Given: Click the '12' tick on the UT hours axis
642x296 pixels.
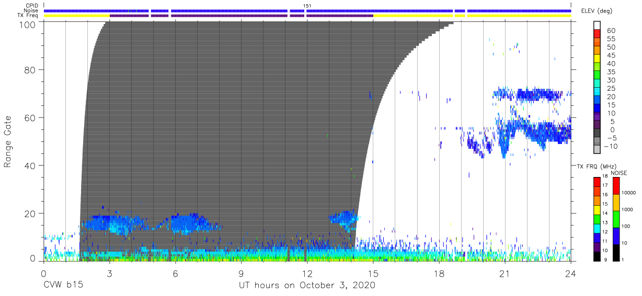Looking at the screenshot, I should click(x=307, y=273).
